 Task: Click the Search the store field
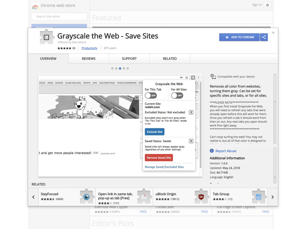tap(59, 17)
